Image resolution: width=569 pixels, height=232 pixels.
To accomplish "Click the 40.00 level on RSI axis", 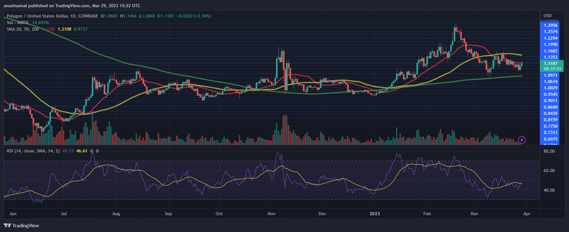I will [549, 190].
